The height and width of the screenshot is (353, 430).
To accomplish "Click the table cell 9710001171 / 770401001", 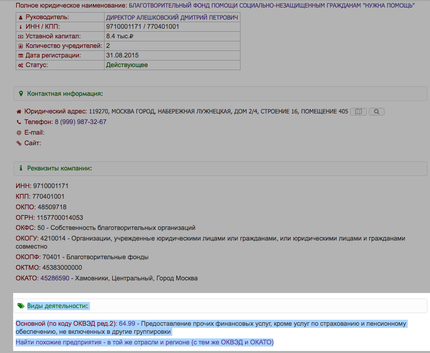I will click(x=172, y=27).
